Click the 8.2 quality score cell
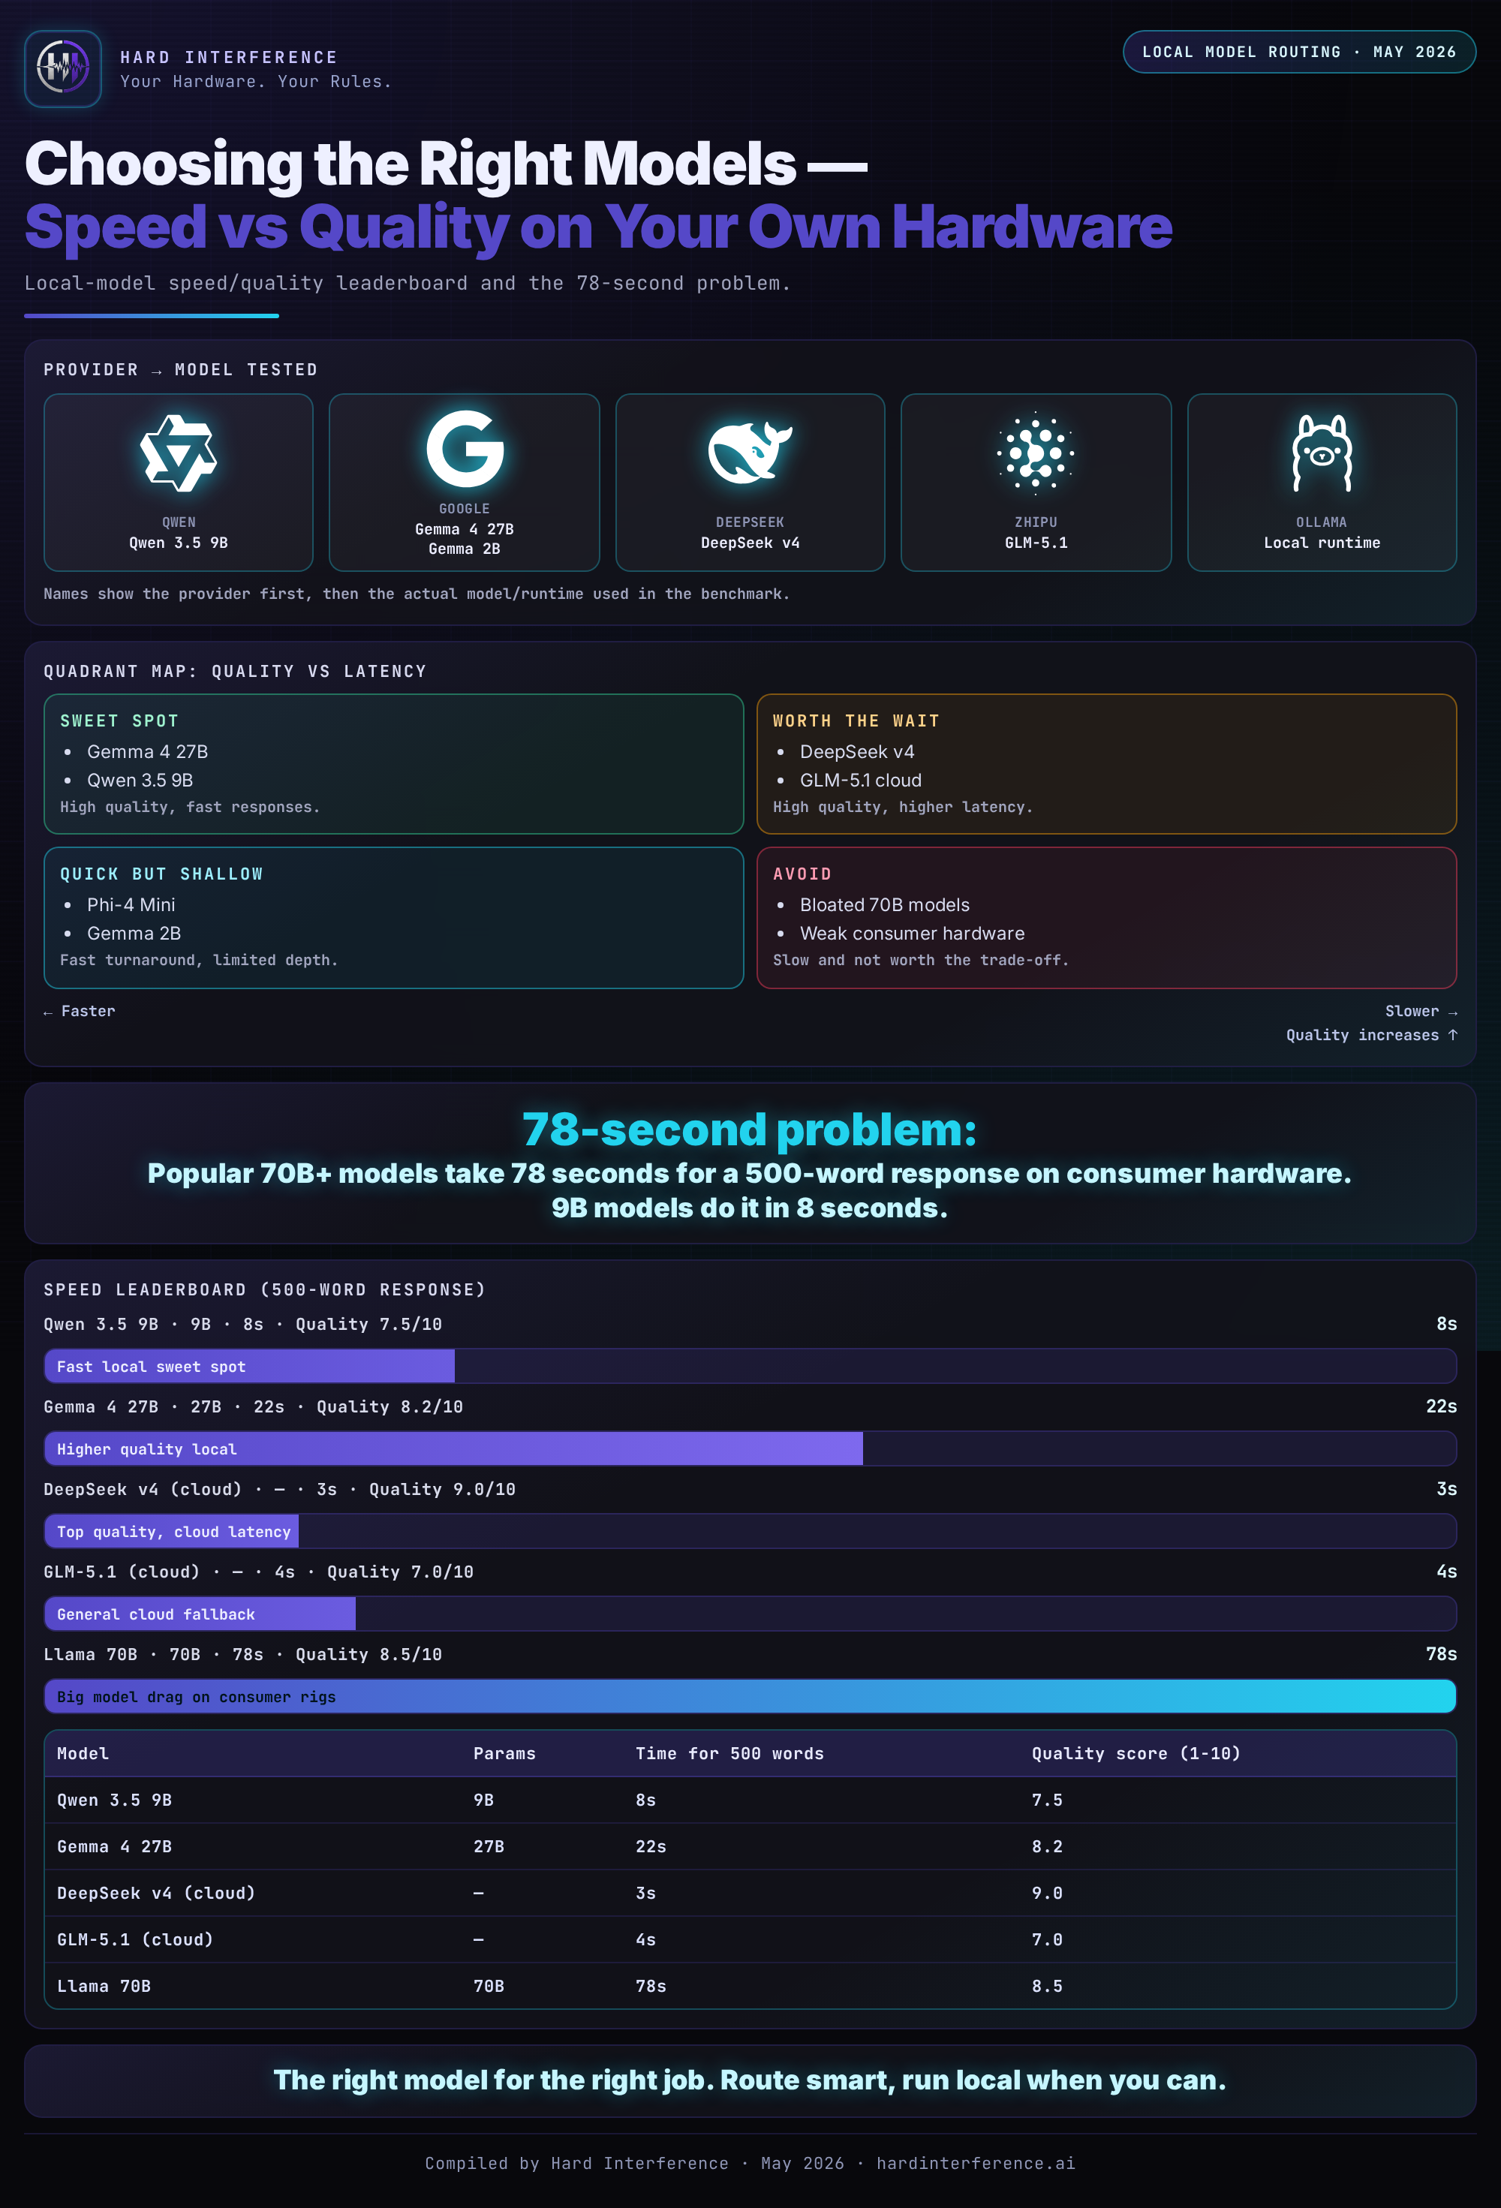 [1047, 1847]
